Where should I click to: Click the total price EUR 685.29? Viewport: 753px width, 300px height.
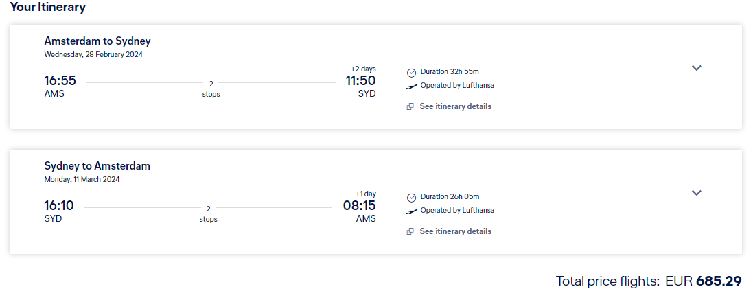click(x=703, y=281)
